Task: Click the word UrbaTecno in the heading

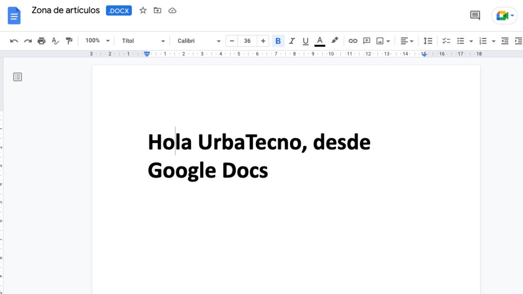Action: [253, 142]
